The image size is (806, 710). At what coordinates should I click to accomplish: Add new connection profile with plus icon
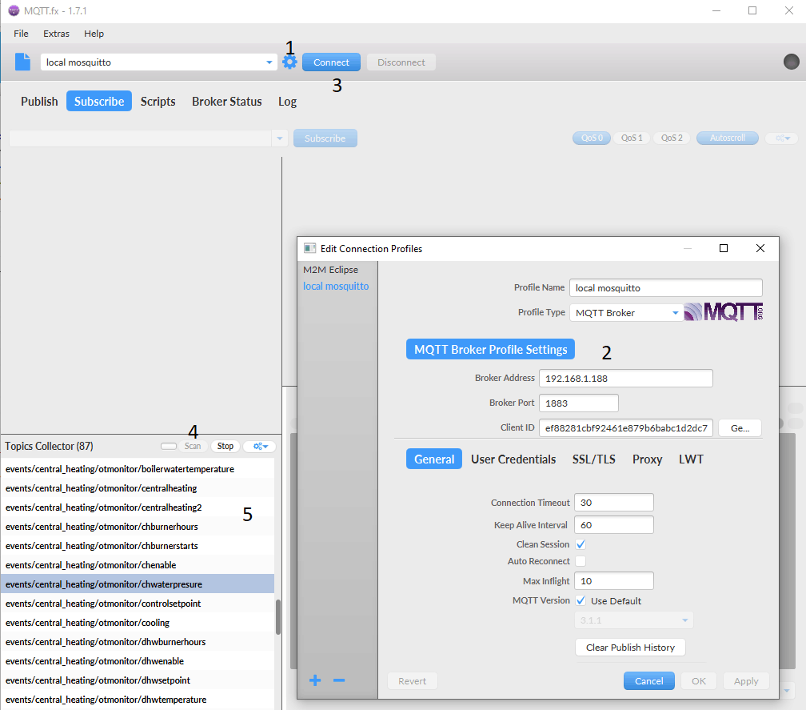(x=315, y=680)
